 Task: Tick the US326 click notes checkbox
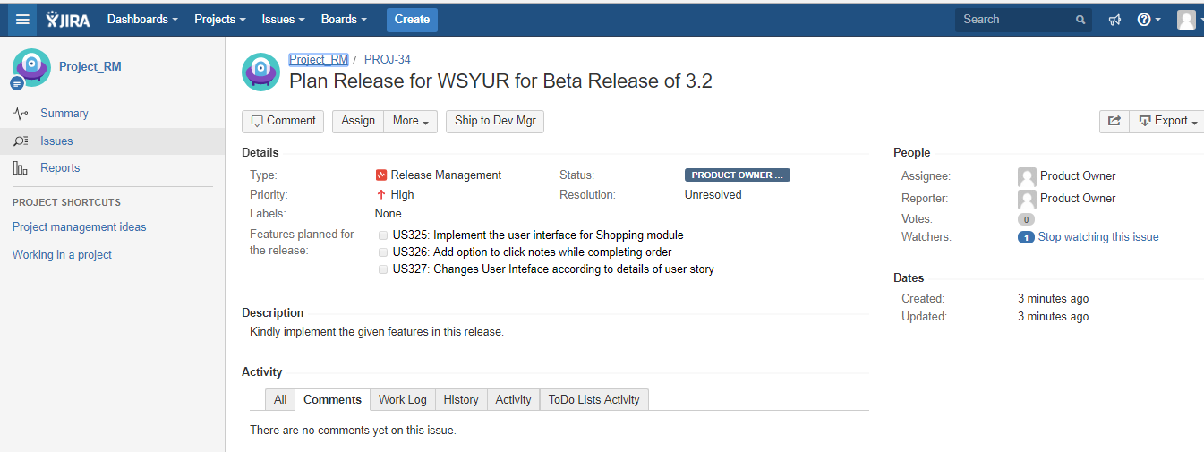(x=383, y=252)
